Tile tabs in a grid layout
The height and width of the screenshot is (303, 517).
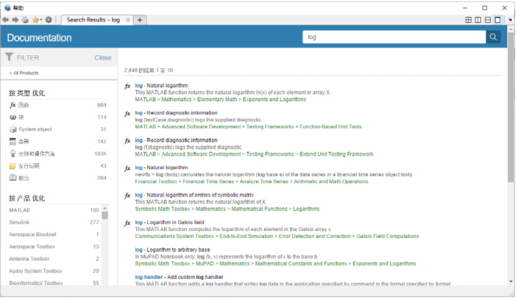(x=468, y=19)
